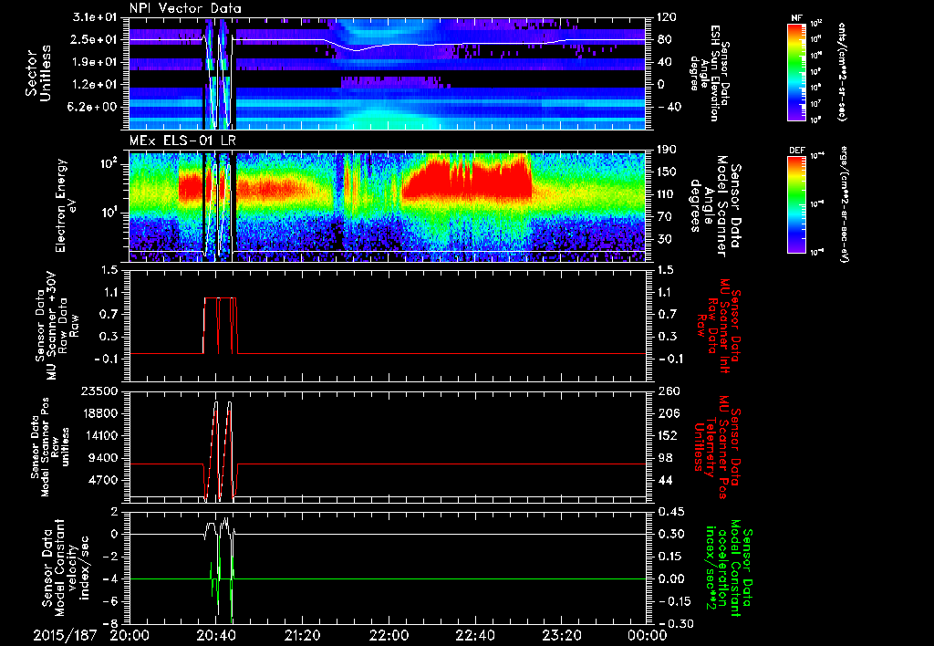
Task: Click the 22:00 time axis tick label
Action: [389, 635]
